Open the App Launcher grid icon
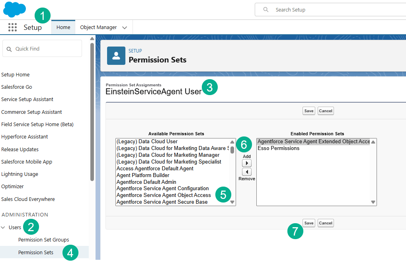The image size is (406, 261). coord(12,27)
